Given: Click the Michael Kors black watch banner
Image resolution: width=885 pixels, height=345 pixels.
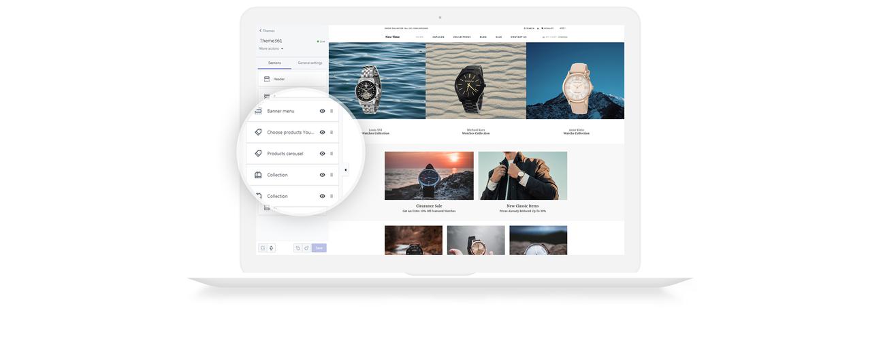Looking at the screenshot, I should 476,81.
